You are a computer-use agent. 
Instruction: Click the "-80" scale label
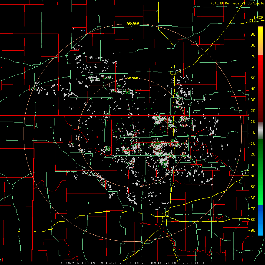(x=252, y=220)
